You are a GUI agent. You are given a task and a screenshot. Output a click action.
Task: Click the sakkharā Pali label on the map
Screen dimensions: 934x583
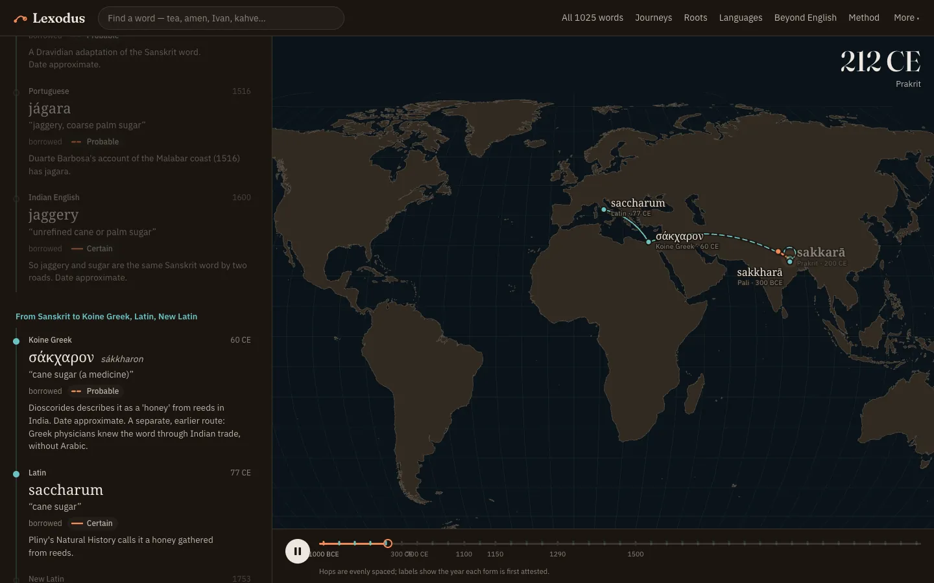[x=760, y=273]
